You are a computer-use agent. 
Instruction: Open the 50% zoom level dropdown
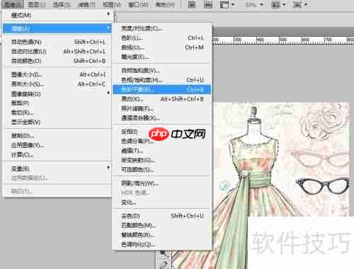coord(254,4)
